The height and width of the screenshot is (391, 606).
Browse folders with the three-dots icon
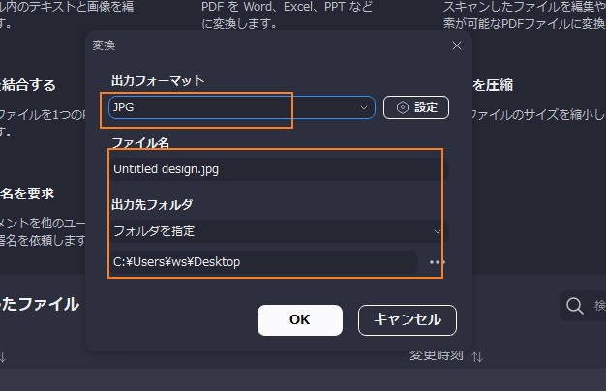tap(438, 262)
